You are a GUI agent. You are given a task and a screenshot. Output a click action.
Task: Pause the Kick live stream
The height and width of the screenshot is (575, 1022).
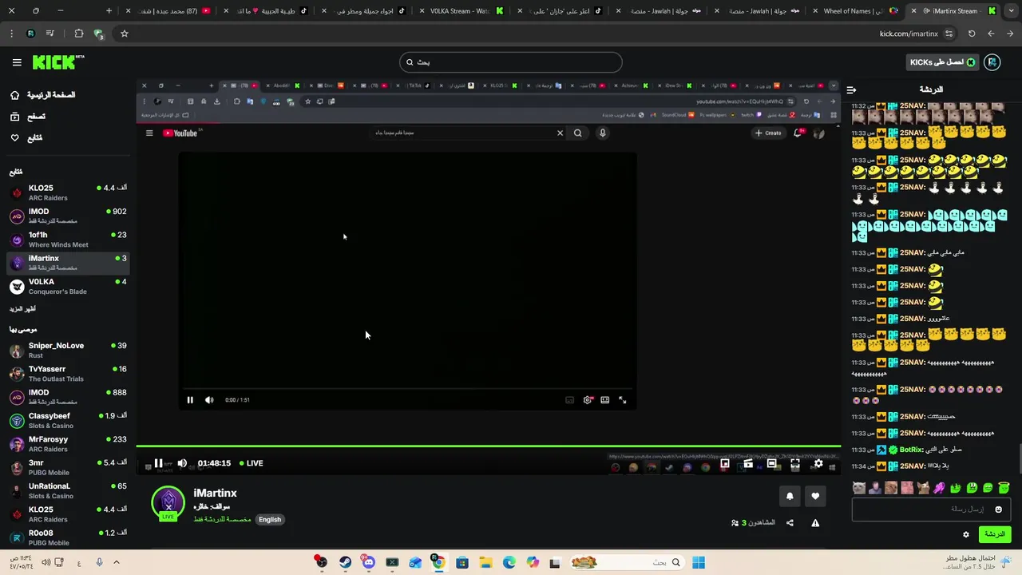[x=158, y=463]
